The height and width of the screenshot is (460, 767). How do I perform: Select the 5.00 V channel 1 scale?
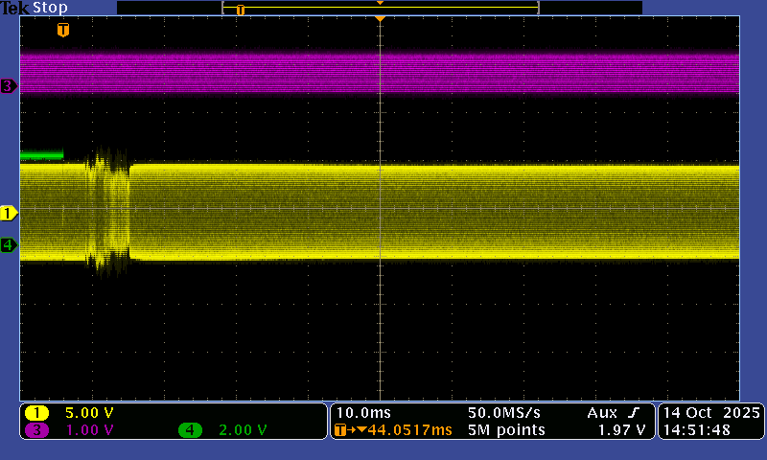point(89,413)
